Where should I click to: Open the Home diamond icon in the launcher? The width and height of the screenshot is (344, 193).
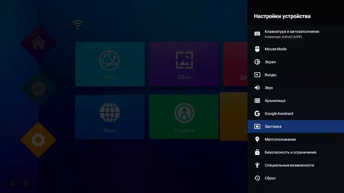click(x=38, y=43)
